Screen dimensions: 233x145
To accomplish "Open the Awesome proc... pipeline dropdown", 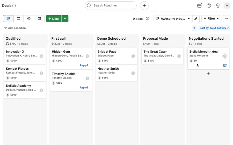I will coord(173,19).
